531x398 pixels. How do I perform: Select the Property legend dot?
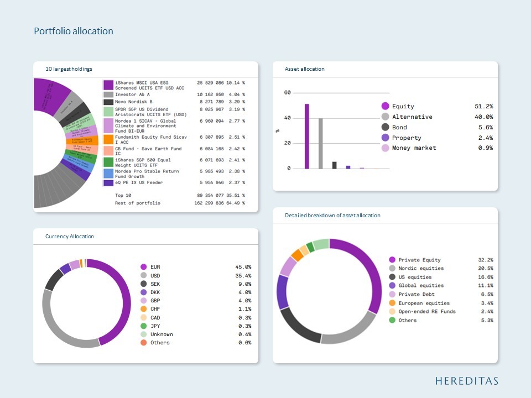(385, 138)
